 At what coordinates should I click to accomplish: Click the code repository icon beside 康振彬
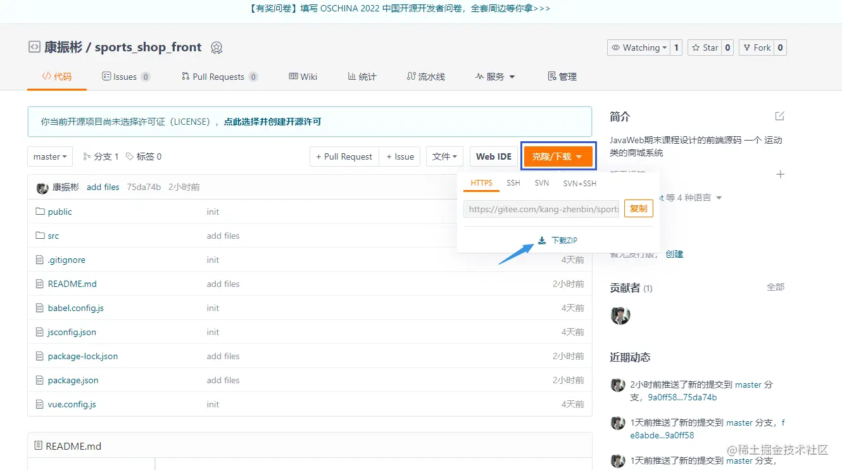pyautogui.click(x=34, y=47)
